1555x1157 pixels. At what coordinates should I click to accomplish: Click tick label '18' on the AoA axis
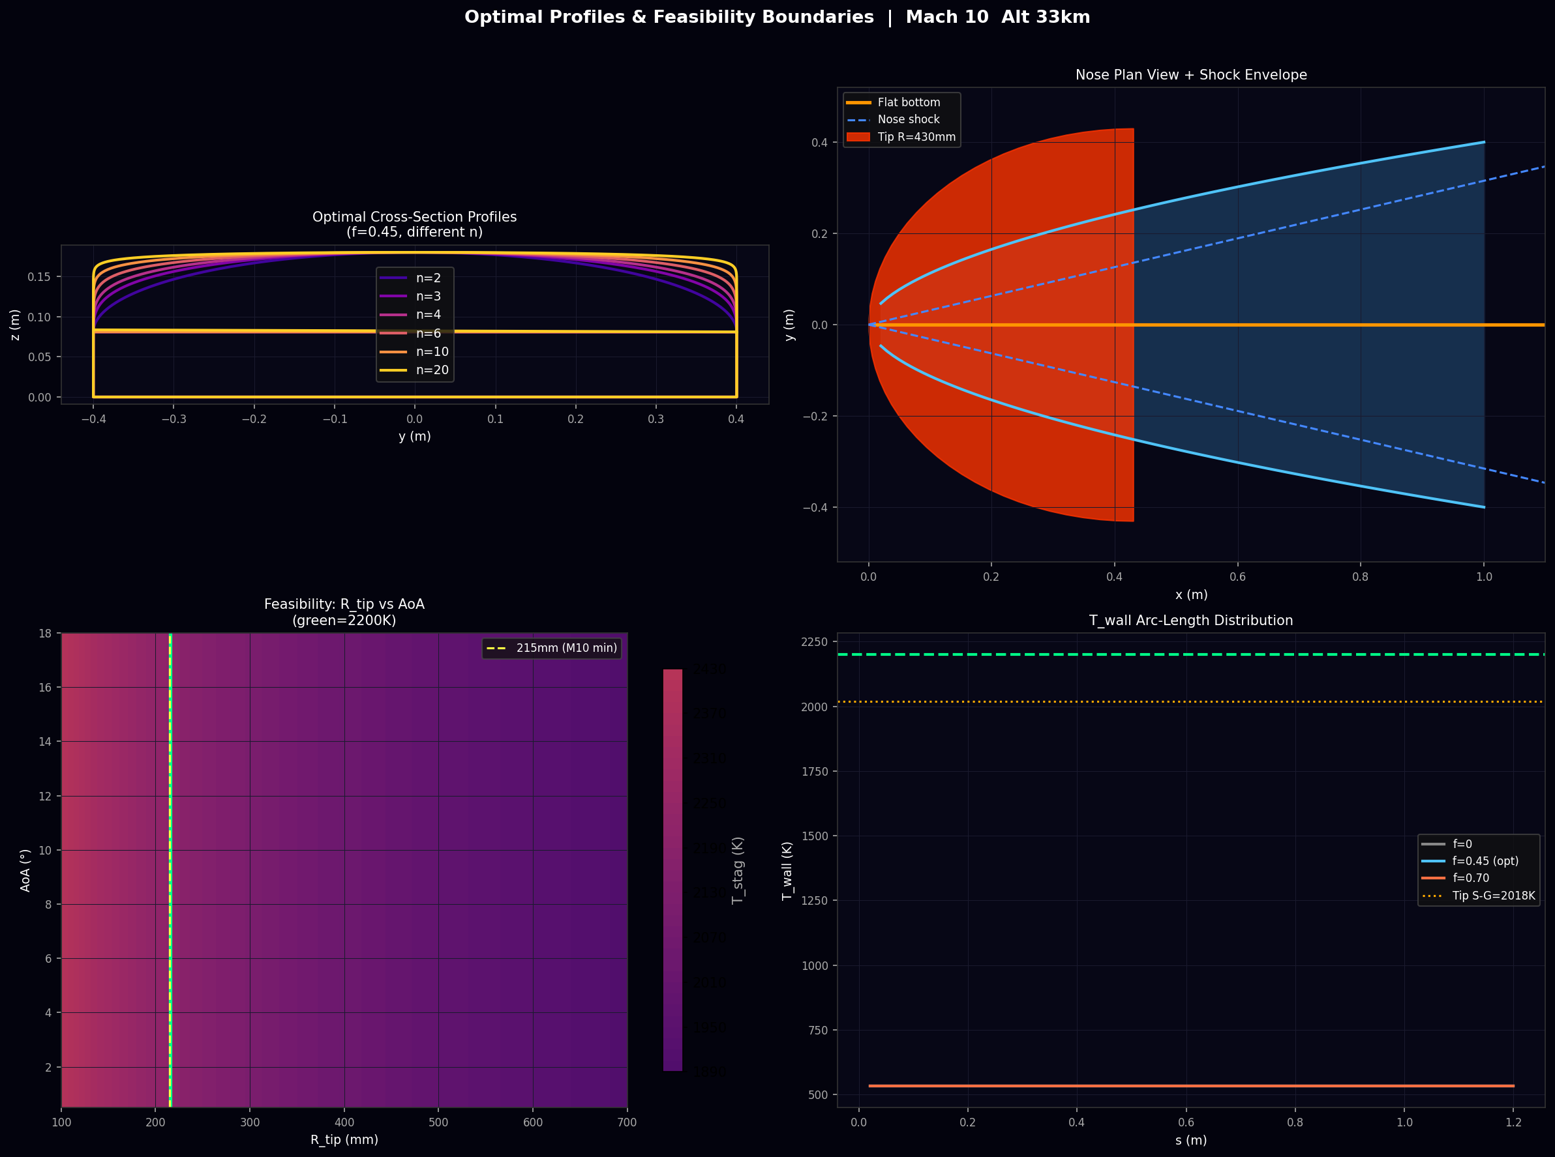[45, 633]
